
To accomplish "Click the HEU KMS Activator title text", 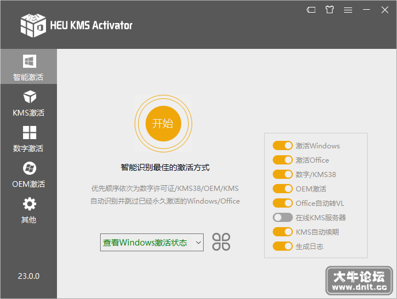I will (91, 25).
